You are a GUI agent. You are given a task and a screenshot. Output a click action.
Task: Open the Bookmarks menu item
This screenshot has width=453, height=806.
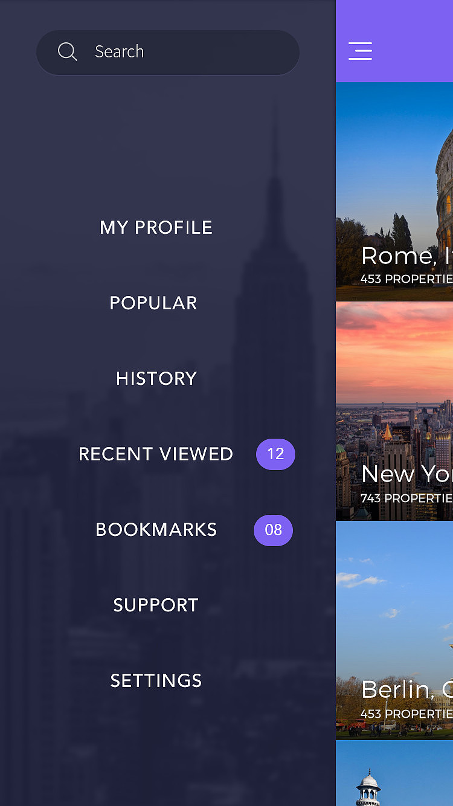[x=156, y=530]
